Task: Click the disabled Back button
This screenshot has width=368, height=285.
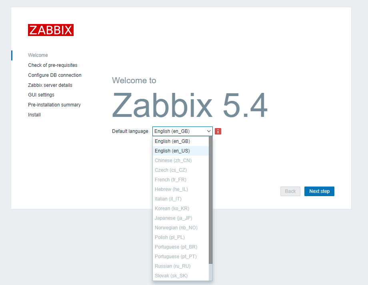Action: 290,191
